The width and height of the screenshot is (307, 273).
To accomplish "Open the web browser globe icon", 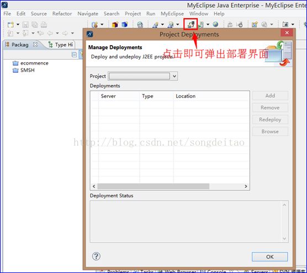I will 215,24.
